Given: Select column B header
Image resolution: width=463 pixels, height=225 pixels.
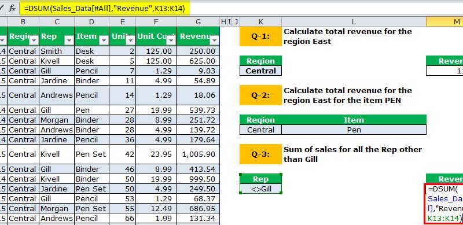Looking at the screenshot, I should pos(23,21).
